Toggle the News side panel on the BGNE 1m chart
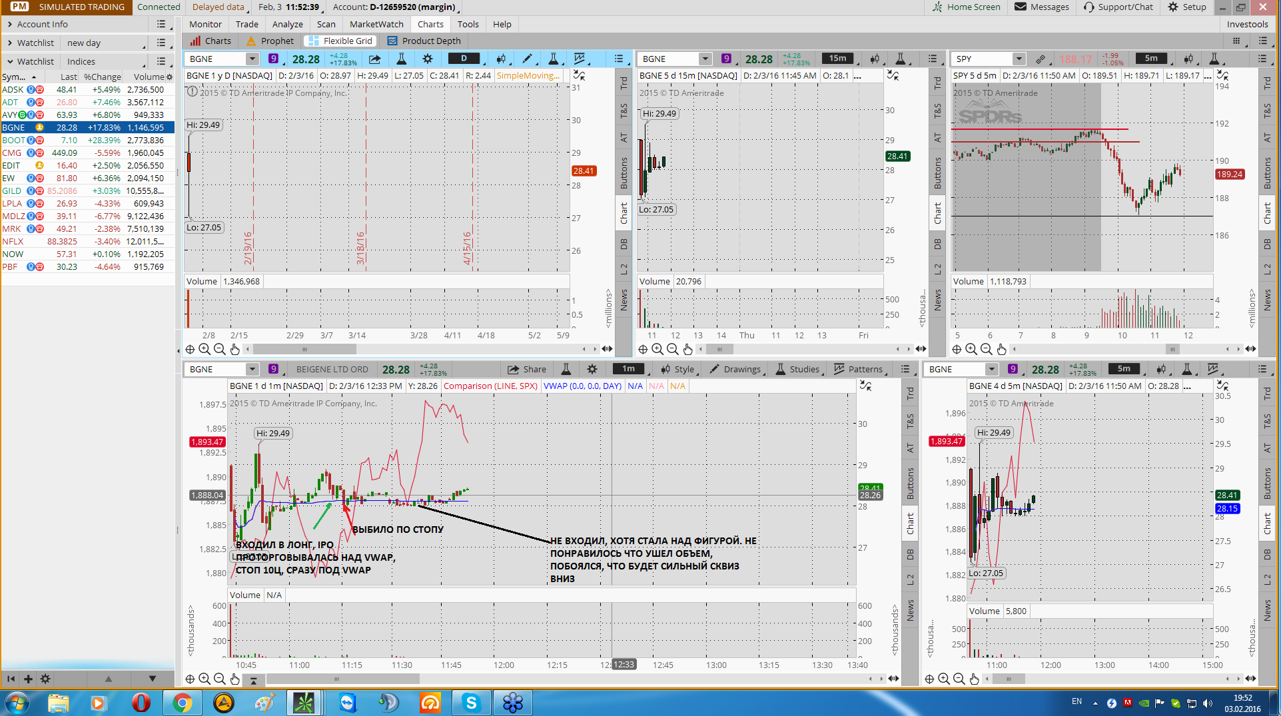Viewport: 1281px width, 716px height. click(x=910, y=610)
